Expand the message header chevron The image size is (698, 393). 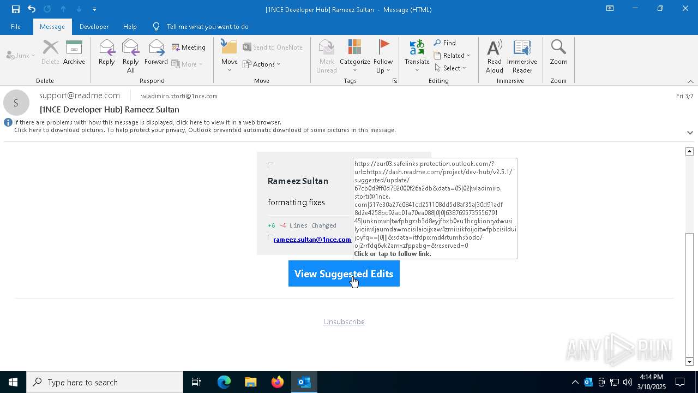pos(690,133)
